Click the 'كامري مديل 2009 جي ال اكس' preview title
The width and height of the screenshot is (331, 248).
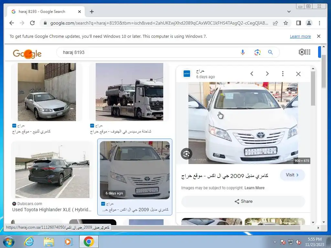click(225, 176)
